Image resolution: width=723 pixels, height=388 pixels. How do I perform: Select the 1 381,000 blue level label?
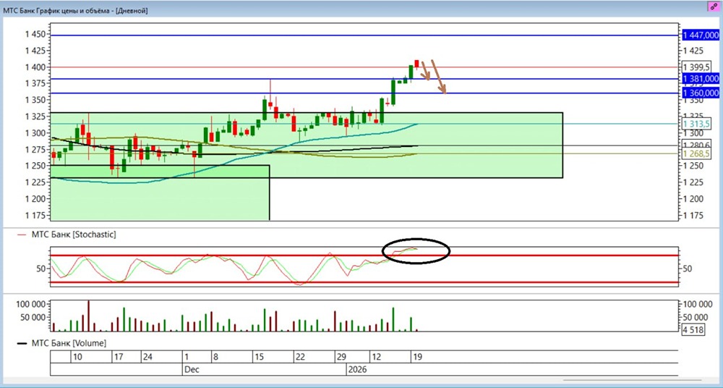pyautogui.click(x=701, y=79)
